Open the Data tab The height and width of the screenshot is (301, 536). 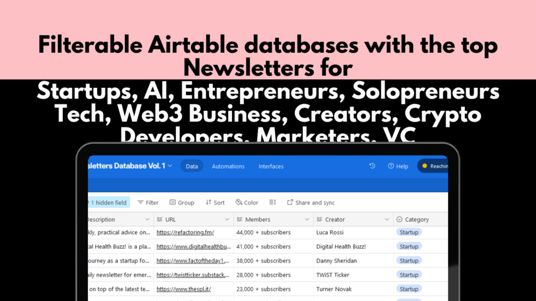[192, 166]
